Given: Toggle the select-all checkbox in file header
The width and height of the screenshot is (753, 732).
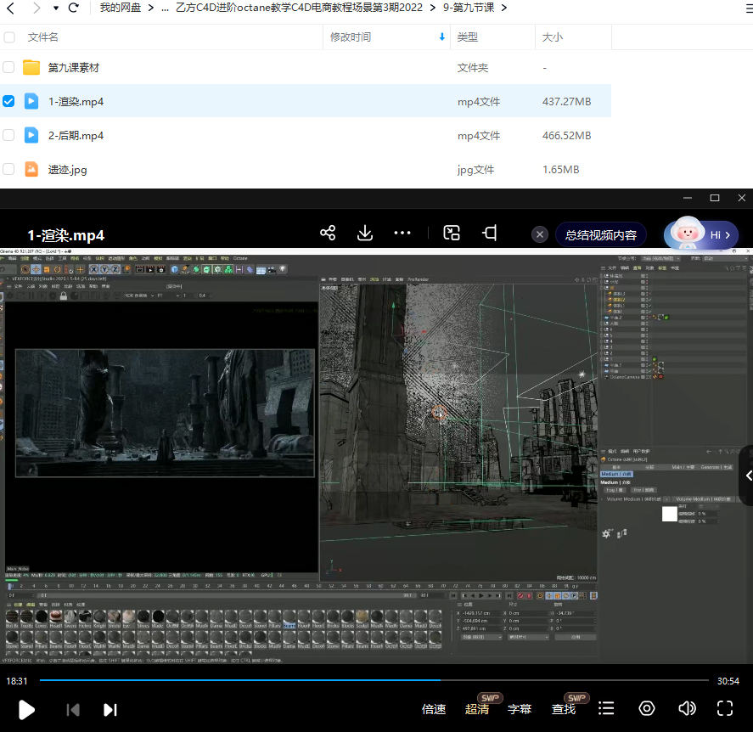Looking at the screenshot, I should 9,37.
